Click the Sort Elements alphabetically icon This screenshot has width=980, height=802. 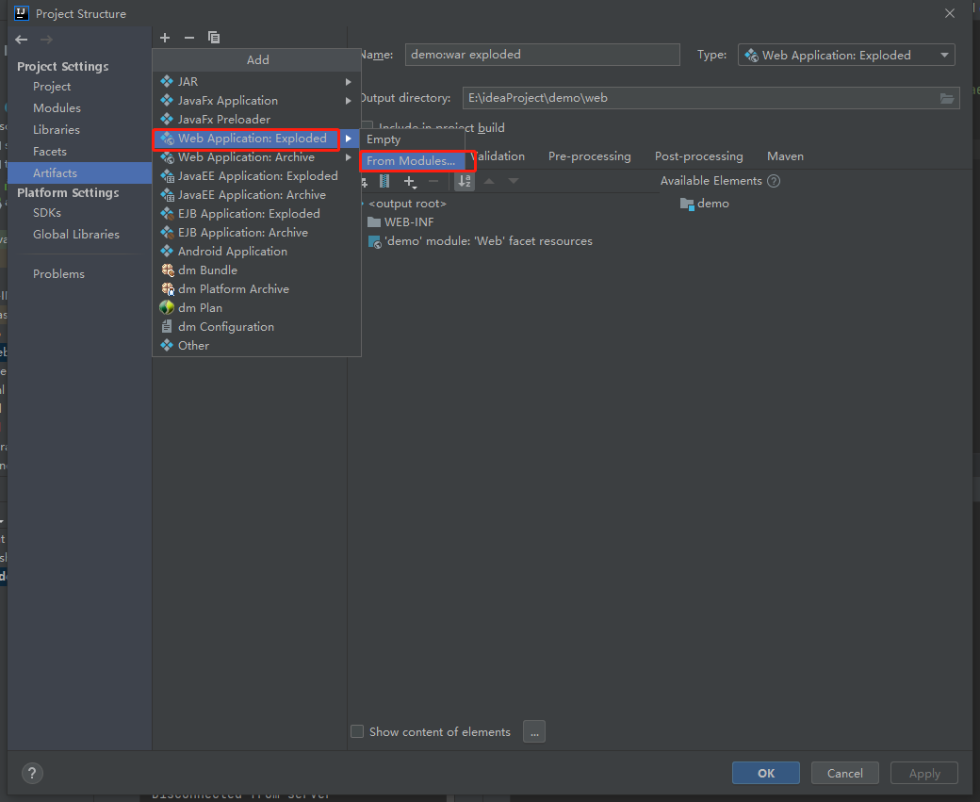point(465,181)
